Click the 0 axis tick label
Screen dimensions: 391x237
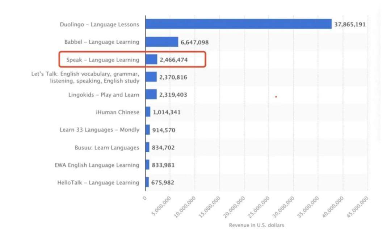click(144, 198)
